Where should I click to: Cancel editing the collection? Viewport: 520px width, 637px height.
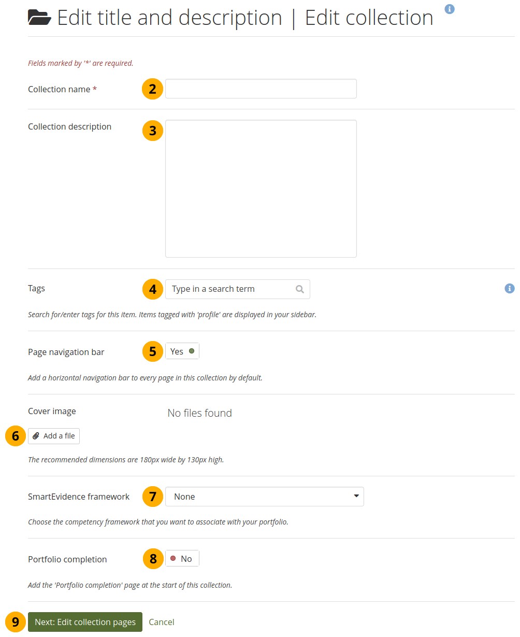pyautogui.click(x=162, y=622)
